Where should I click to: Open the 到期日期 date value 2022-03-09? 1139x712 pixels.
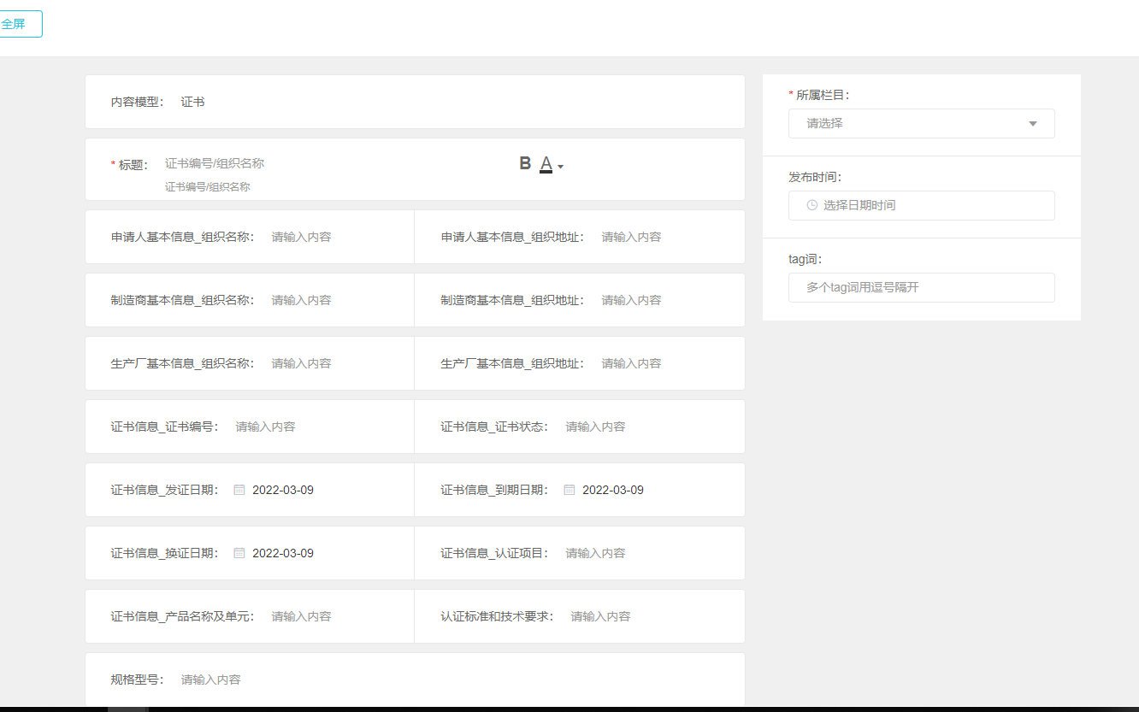tap(613, 490)
